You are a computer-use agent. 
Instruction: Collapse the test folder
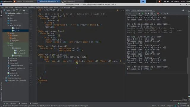[x=6, y=43]
